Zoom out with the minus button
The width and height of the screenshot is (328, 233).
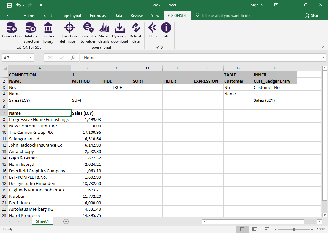point(275,229)
